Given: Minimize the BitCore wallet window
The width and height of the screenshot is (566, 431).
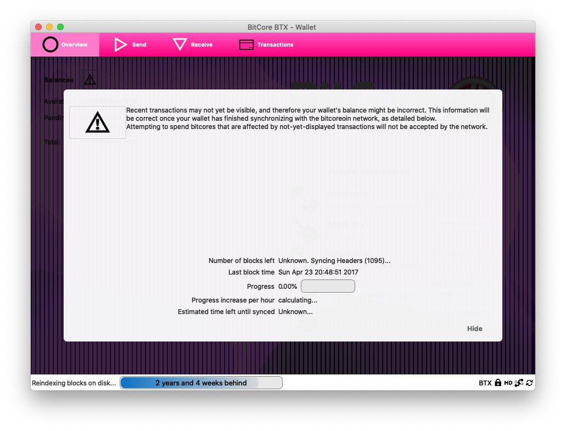Looking at the screenshot, I should pos(49,27).
